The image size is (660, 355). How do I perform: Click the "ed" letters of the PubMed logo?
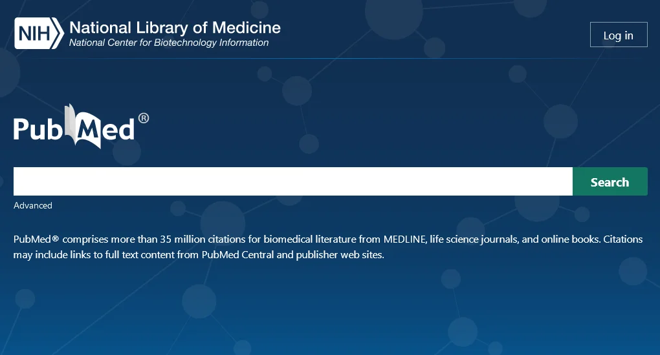point(119,130)
